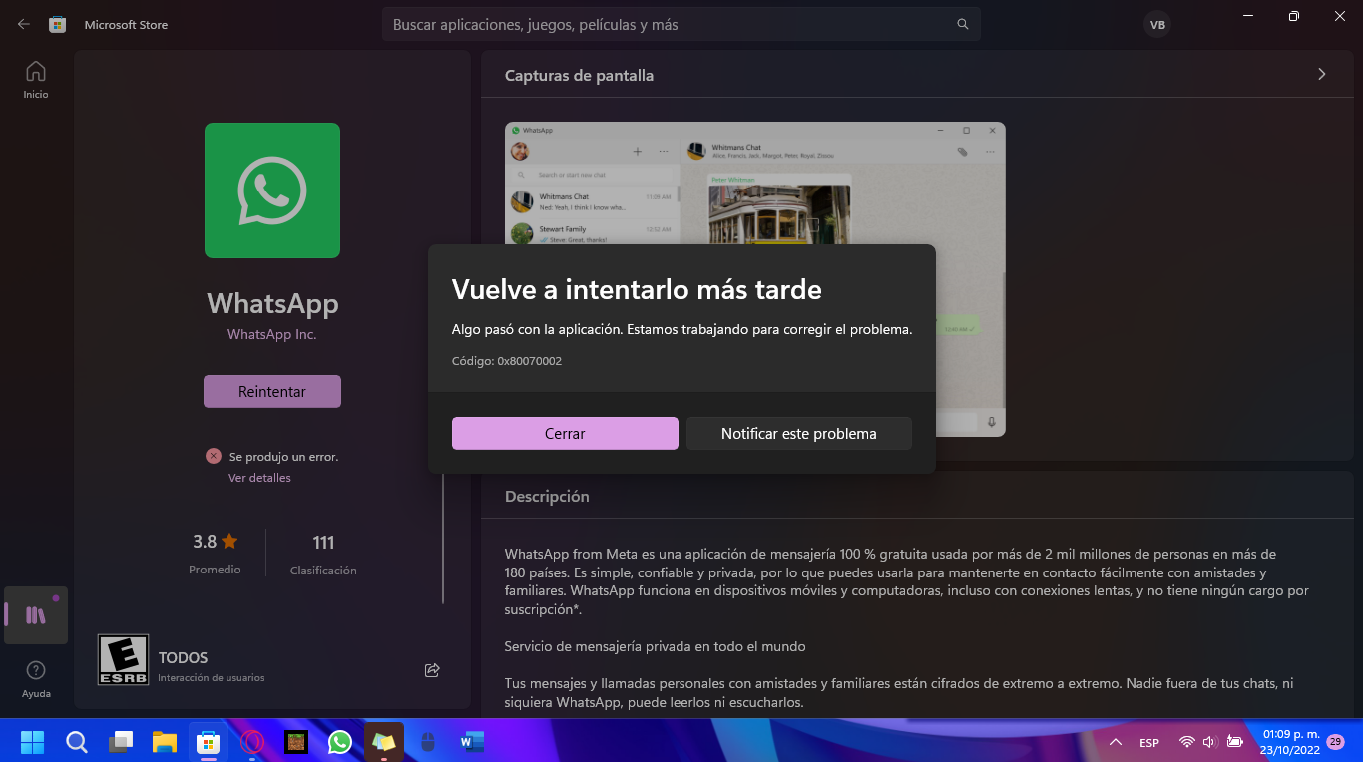Click the 'Vuelve a intentarlo más tarde' heading
The width and height of the screenshot is (1363, 762).
coord(637,290)
